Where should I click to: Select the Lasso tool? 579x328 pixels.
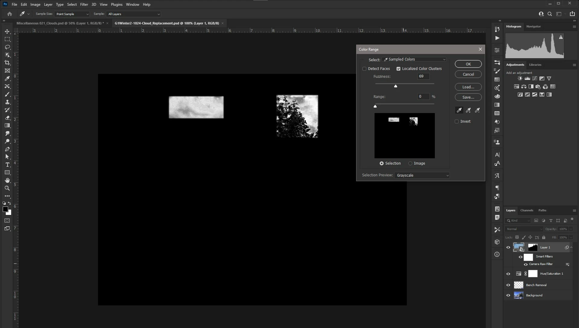pos(7,47)
